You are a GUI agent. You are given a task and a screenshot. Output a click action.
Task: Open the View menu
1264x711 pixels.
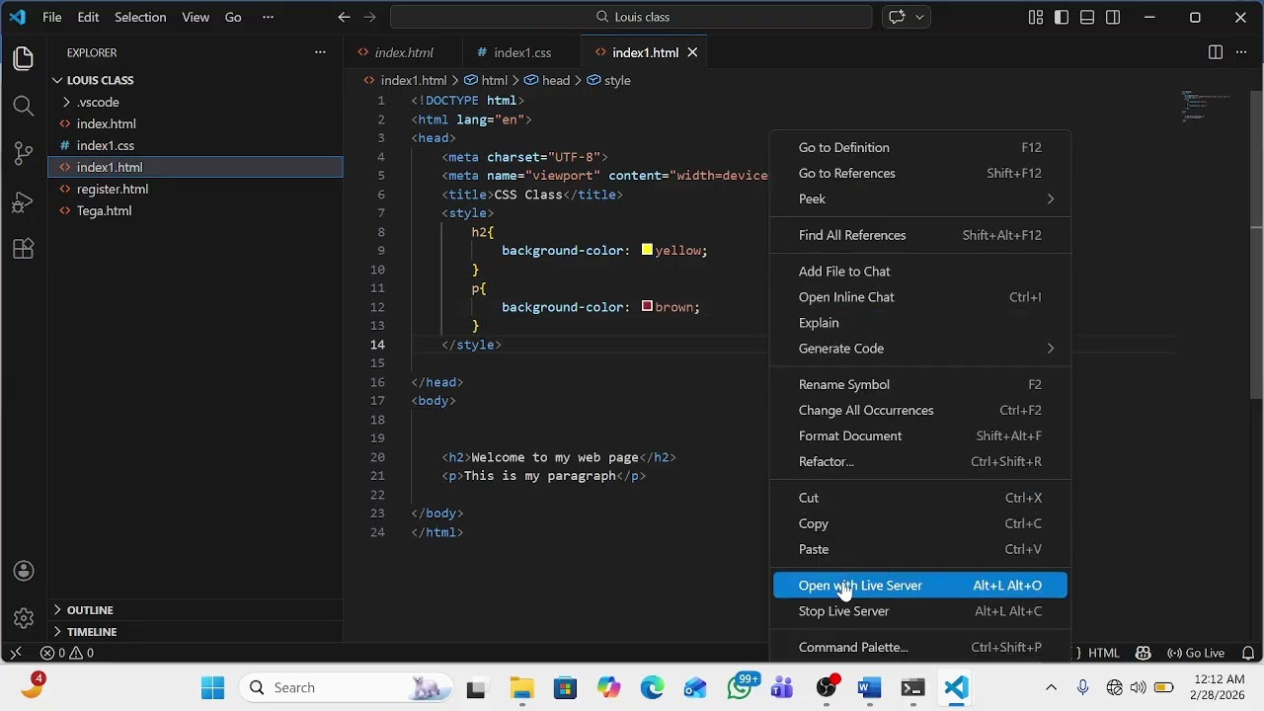click(196, 17)
